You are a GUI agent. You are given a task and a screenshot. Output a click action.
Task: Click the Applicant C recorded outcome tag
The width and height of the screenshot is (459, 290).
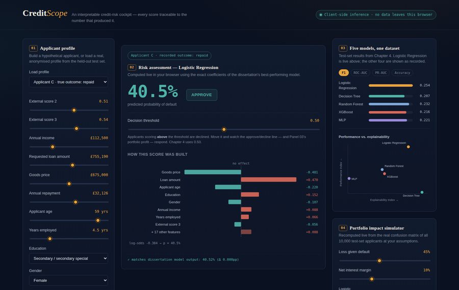click(x=169, y=55)
